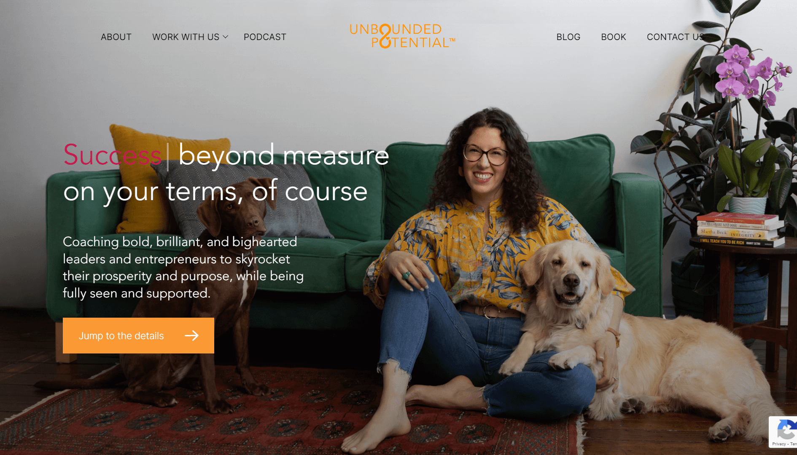Go to the Podcast page
Viewport: 797px width, 455px height.
(265, 37)
